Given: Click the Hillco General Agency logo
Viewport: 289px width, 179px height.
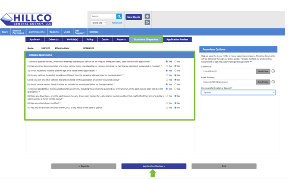Looking at the screenshot, I should (x=27, y=19).
